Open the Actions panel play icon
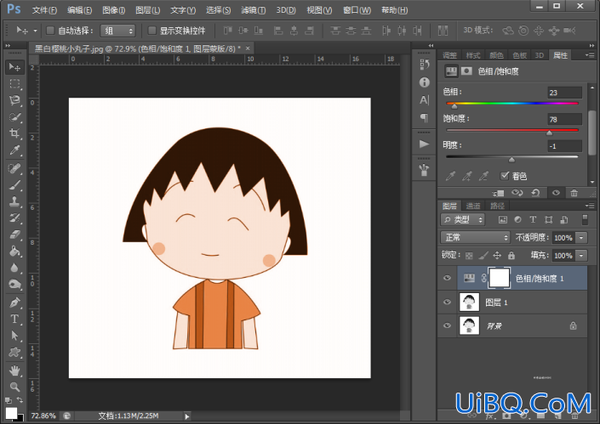Image resolution: width=600 pixels, height=424 pixels. [x=424, y=144]
